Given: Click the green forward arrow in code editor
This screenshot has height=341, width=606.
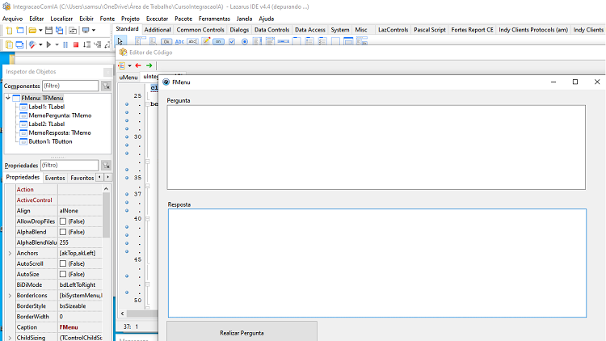Looking at the screenshot, I should pyautogui.click(x=149, y=65).
